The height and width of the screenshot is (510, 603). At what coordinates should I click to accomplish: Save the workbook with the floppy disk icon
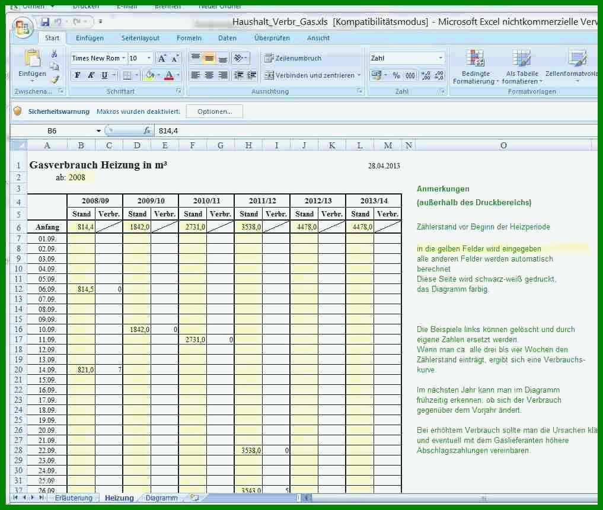click(46, 22)
